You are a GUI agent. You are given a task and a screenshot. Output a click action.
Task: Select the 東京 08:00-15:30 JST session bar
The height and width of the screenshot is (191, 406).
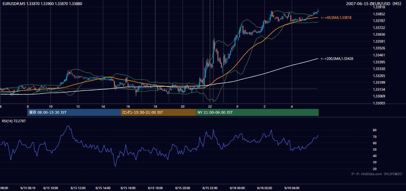tap(74, 112)
